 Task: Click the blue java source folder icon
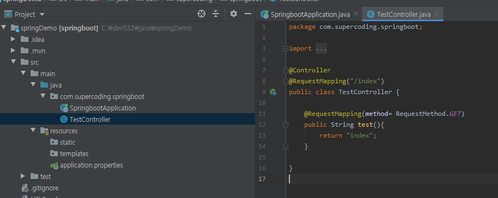(x=44, y=85)
